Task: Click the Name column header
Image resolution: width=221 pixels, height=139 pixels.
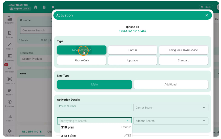Action: coord(23,74)
